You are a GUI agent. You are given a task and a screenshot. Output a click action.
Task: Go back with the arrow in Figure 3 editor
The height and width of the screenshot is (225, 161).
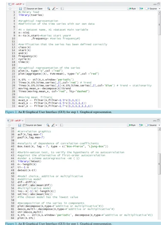pyautogui.click(x=9, y=125)
